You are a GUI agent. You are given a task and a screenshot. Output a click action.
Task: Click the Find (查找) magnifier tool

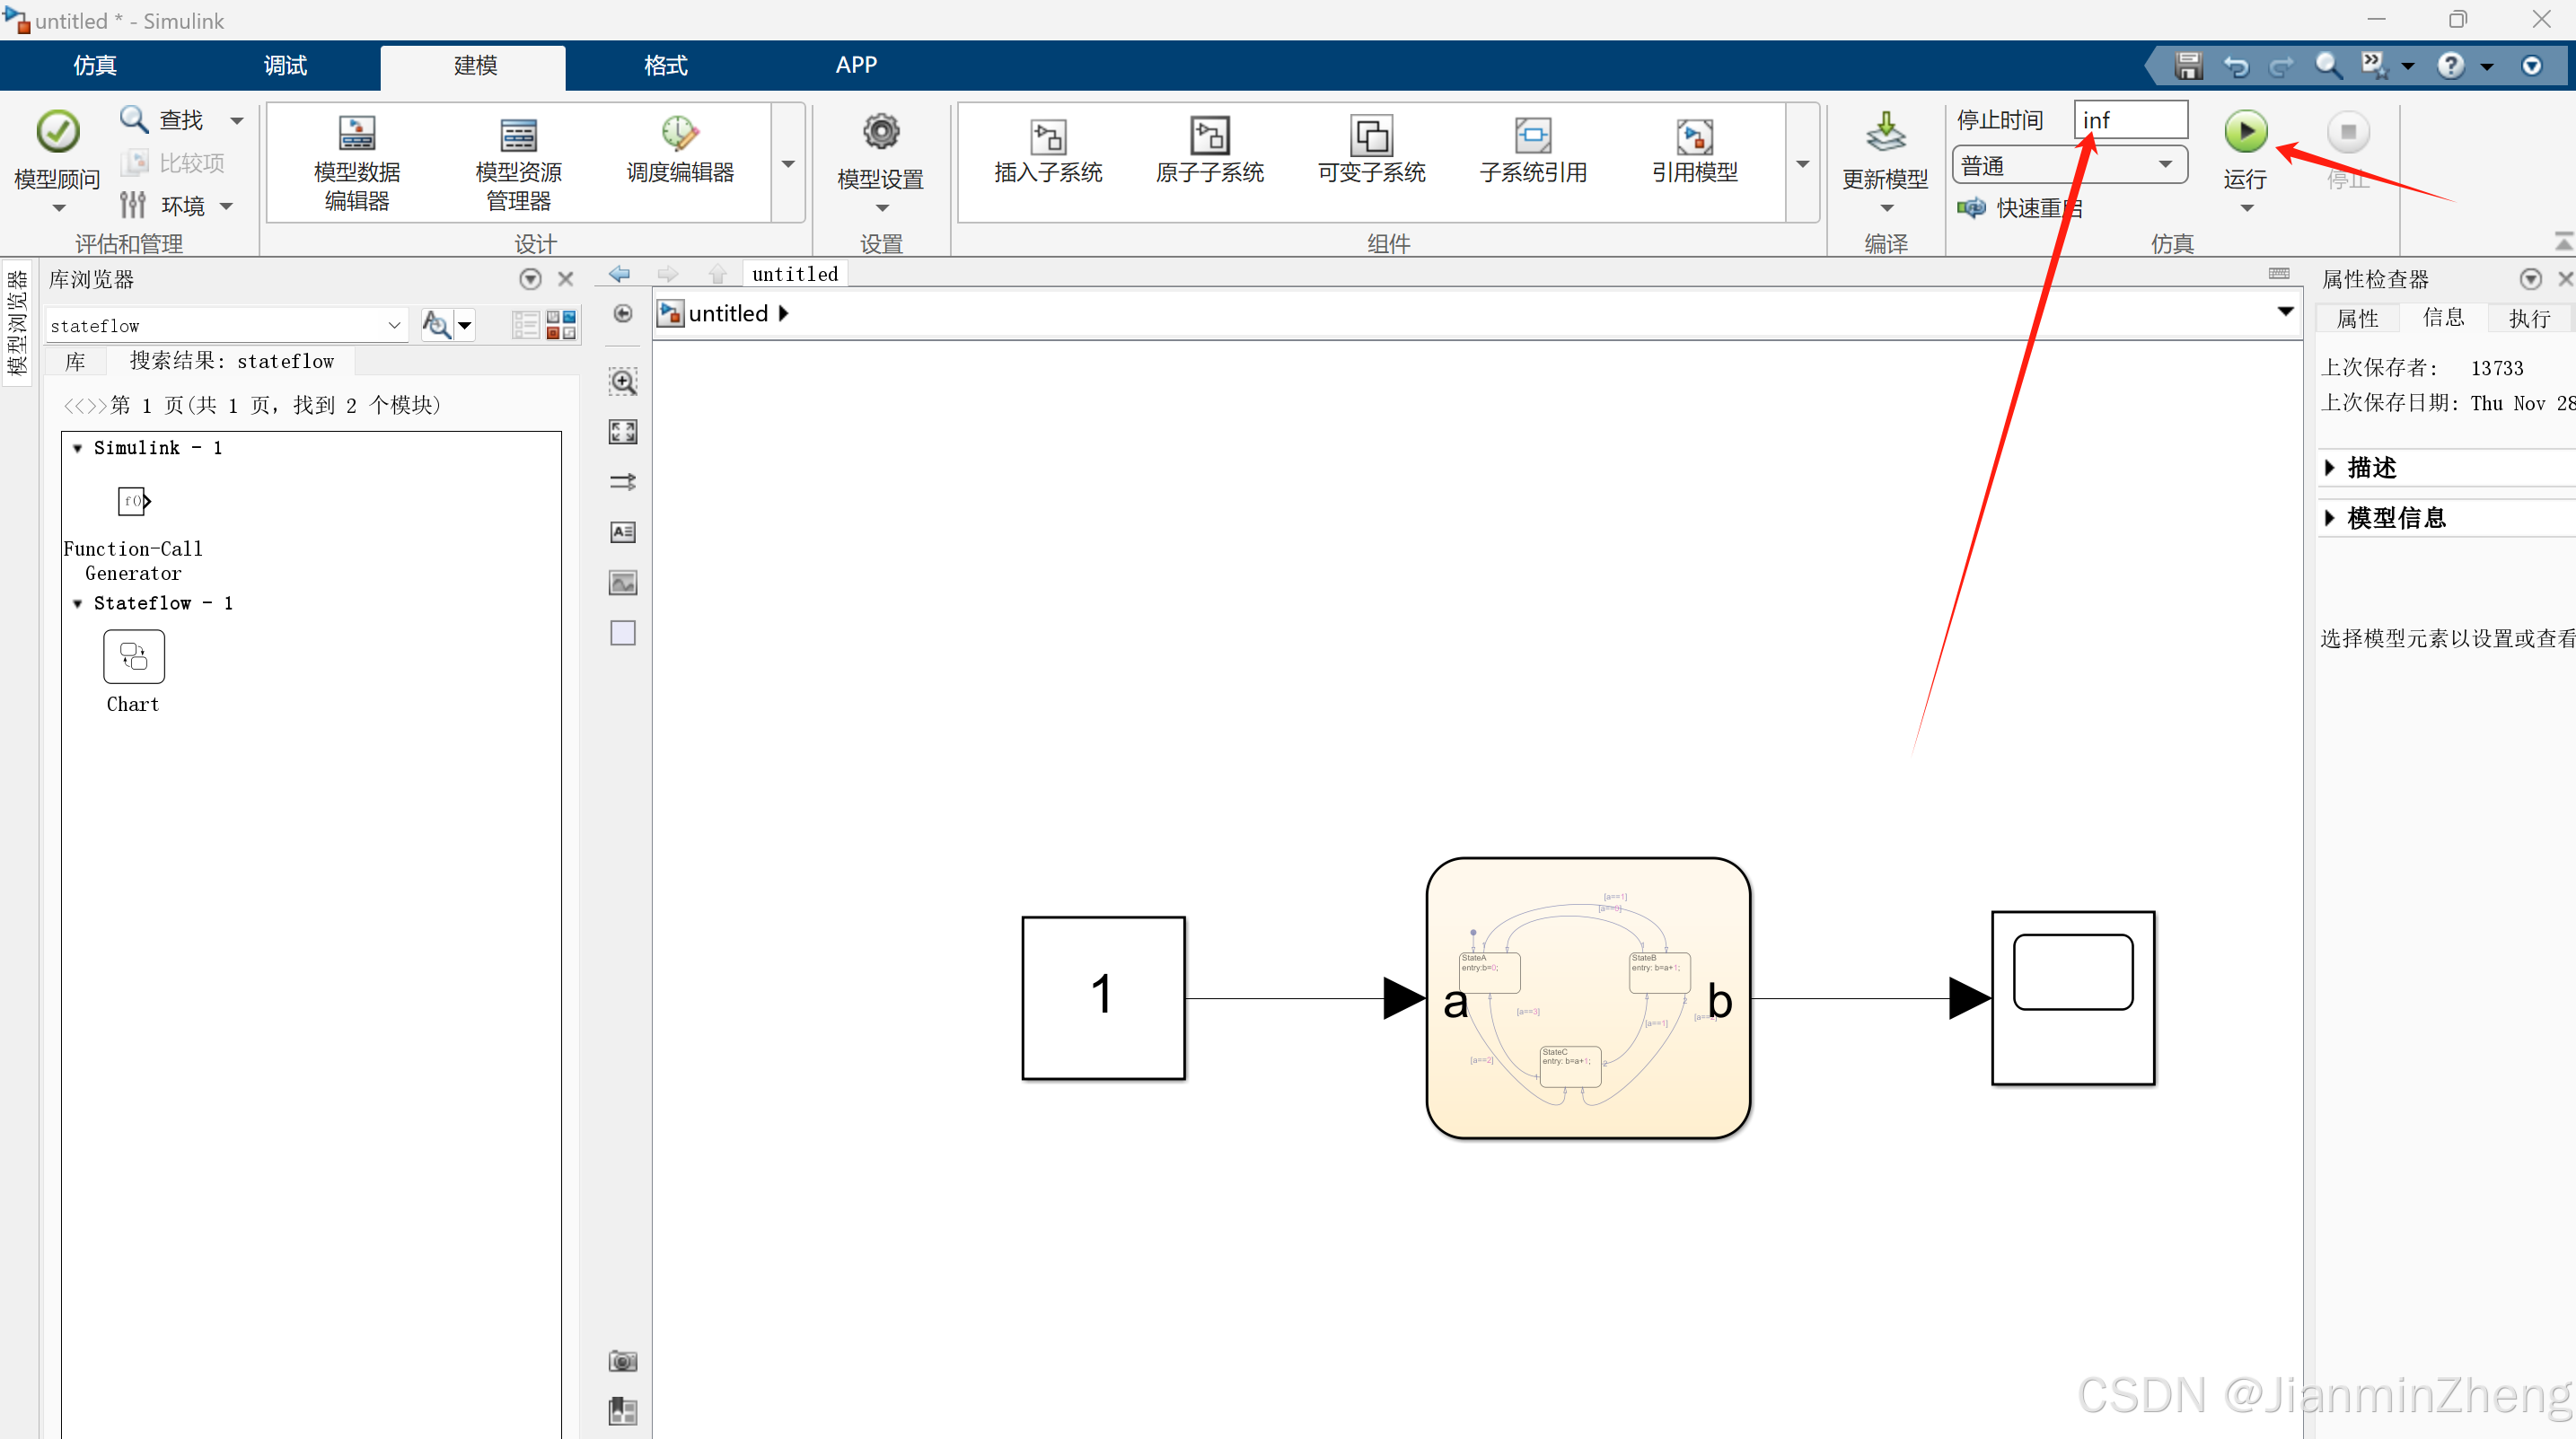[134, 119]
